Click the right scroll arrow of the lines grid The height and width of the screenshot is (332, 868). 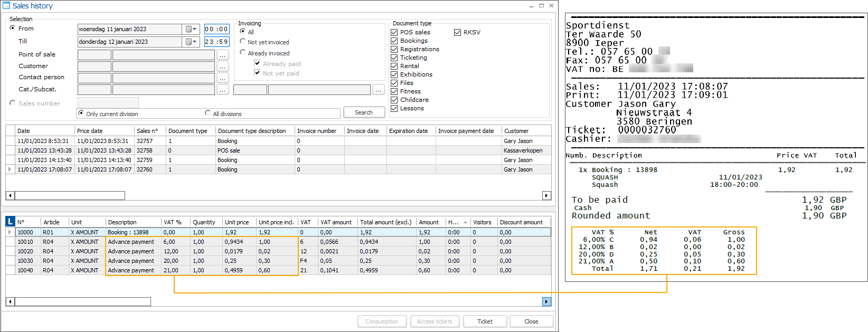[x=546, y=301]
